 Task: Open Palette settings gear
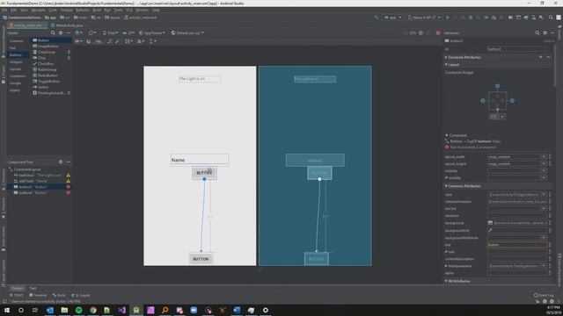coord(61,32)
